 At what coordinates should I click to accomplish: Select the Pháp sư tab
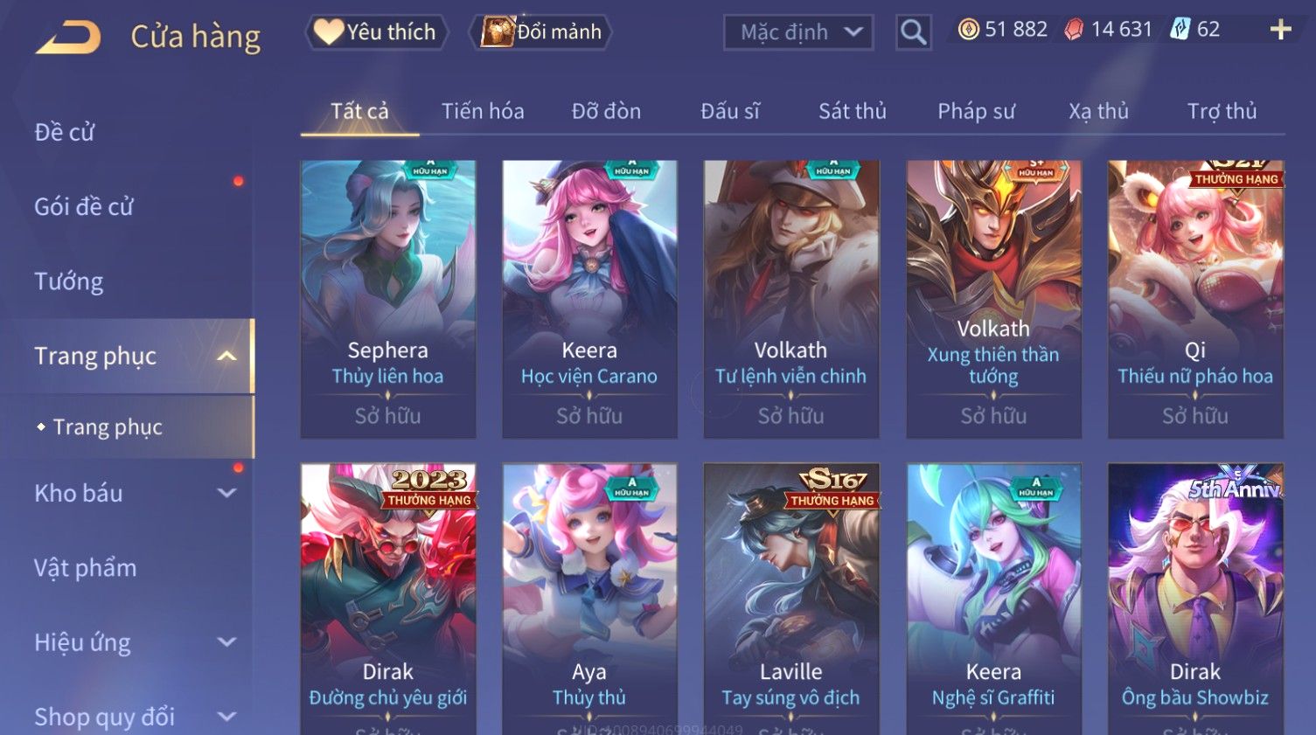click(976, 111)
